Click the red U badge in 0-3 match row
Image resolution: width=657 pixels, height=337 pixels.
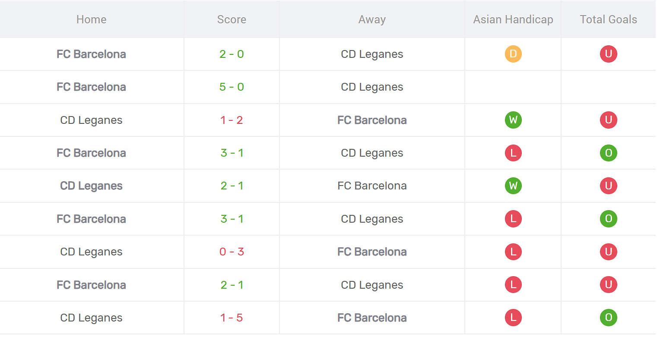pos(608,252)
